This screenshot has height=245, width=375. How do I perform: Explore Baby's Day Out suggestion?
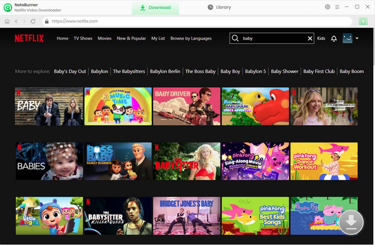[70, 71]
